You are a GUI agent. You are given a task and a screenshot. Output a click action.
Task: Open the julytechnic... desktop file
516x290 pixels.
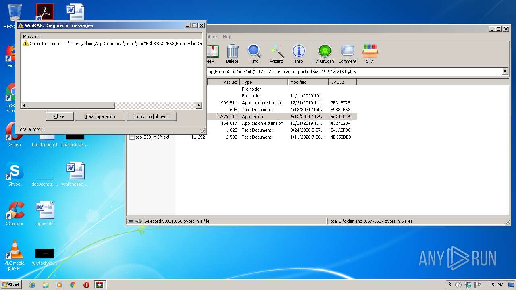[45, 257]
